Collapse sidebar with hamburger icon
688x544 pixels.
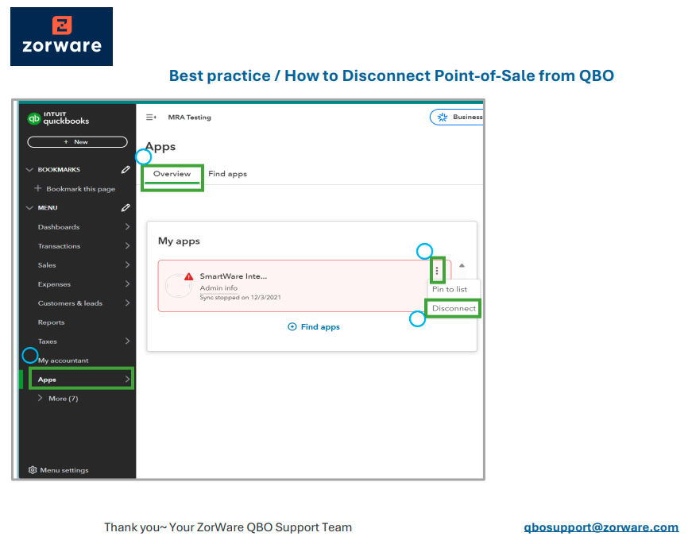(151, 117)
